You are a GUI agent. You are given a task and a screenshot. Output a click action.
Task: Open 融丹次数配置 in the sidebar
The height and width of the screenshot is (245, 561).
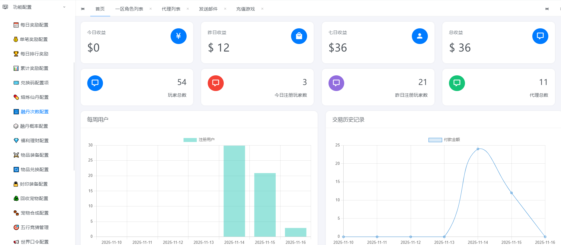pos(34,112)
